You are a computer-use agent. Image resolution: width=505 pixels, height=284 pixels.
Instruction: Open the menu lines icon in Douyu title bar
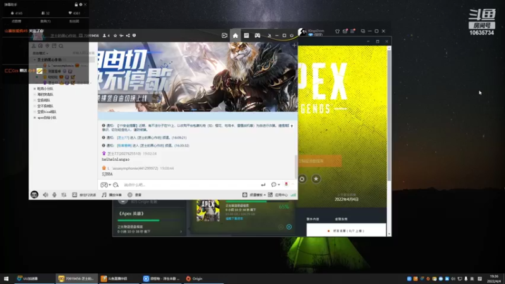[x=352, y=31]
